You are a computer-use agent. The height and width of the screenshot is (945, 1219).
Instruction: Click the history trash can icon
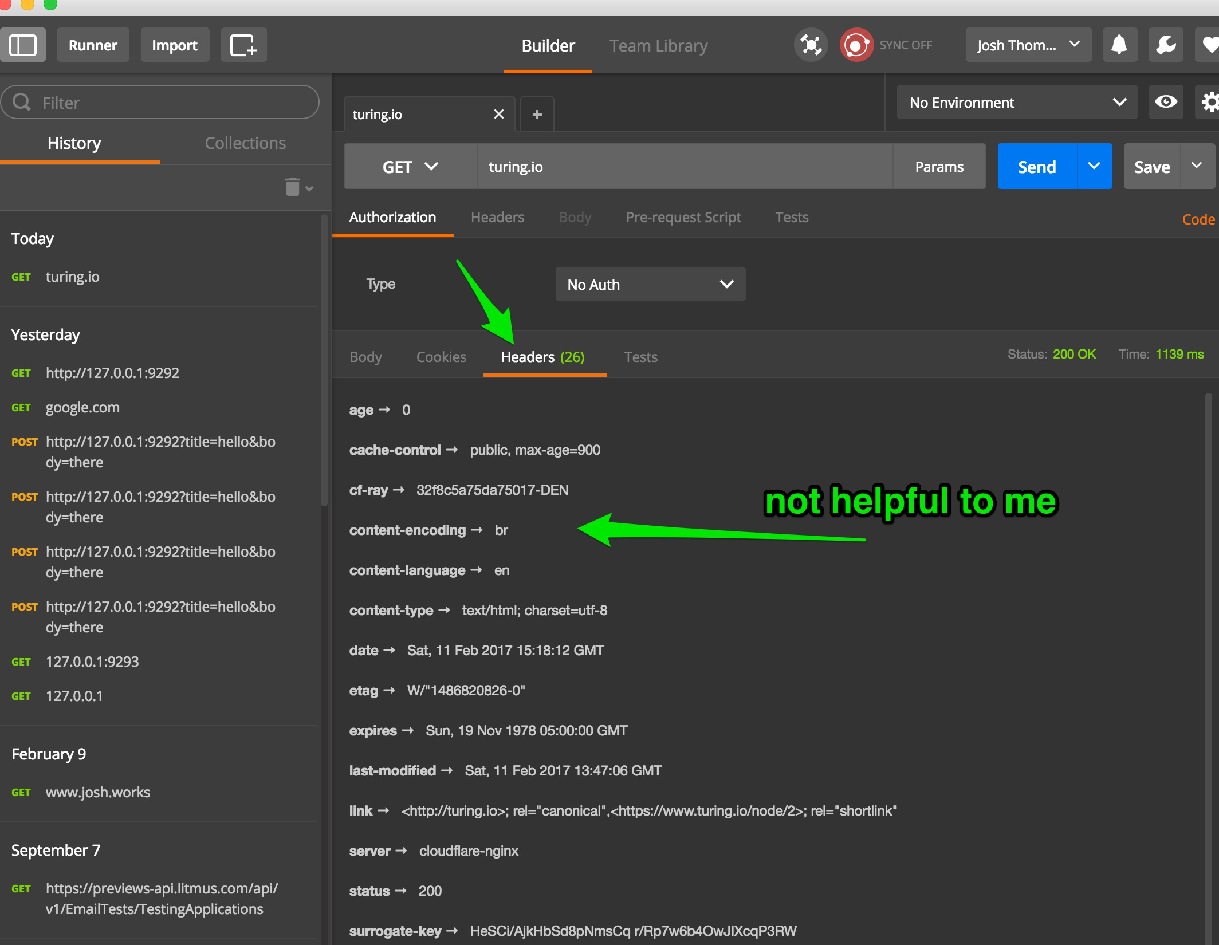click(x=292, y=187)
